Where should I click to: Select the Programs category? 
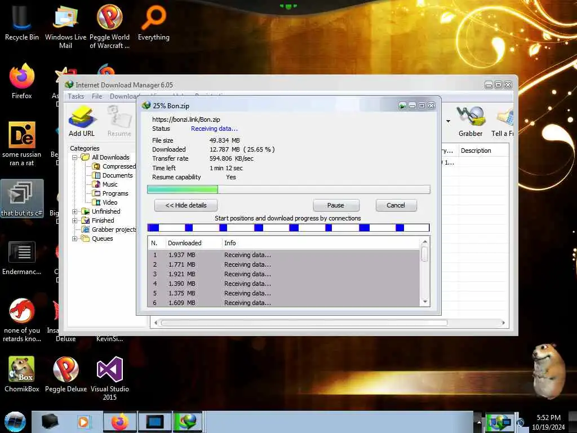tap(110, 193)
